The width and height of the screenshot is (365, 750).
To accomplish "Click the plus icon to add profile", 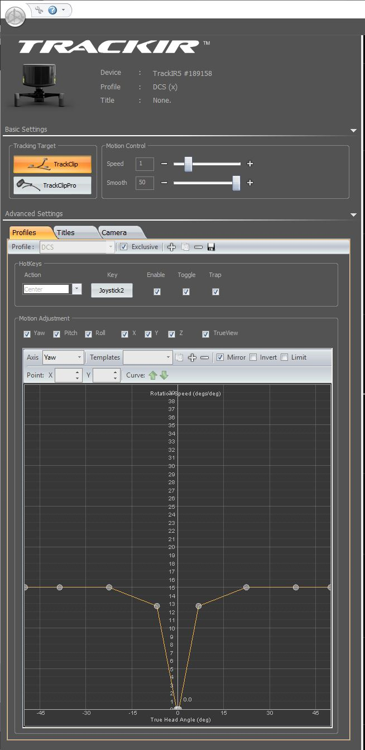I will [x=172, y=247].
